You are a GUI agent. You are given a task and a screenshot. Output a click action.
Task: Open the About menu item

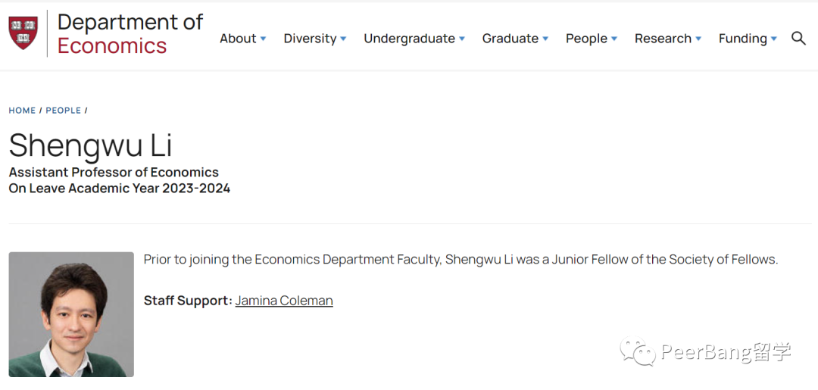pyautogui.click(x=238, y=39)
